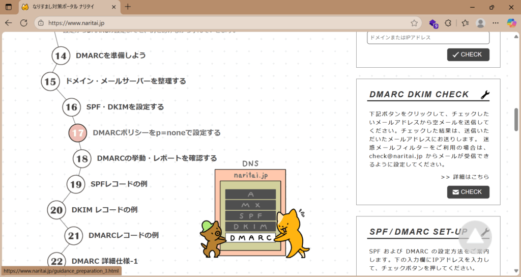Image resolution: width=521 pixels, height=277 pixels.
Task: Go to step 14 DMARCを準備しよう
Action: click(110, 56)
